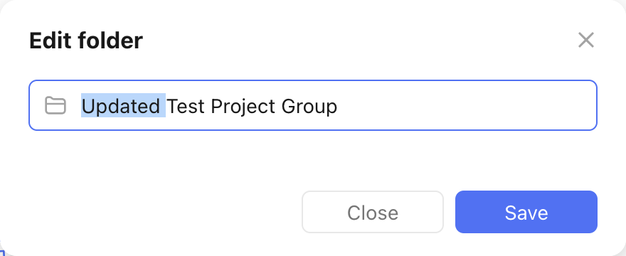Click the gray Close button
This screenshot has height=256, width=626.
[373, 212]
